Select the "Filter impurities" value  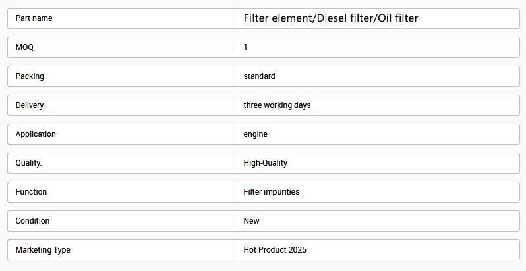point(271,192)
